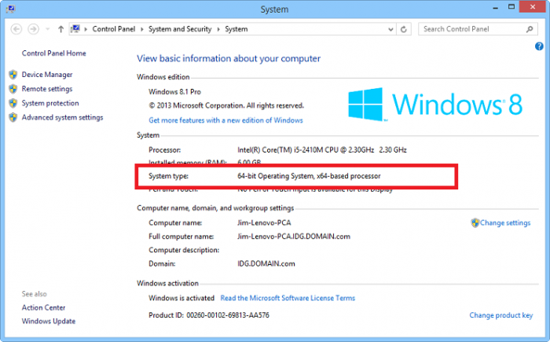Close the System window
The height and width of the screenshot is (342, 550).
532,7
